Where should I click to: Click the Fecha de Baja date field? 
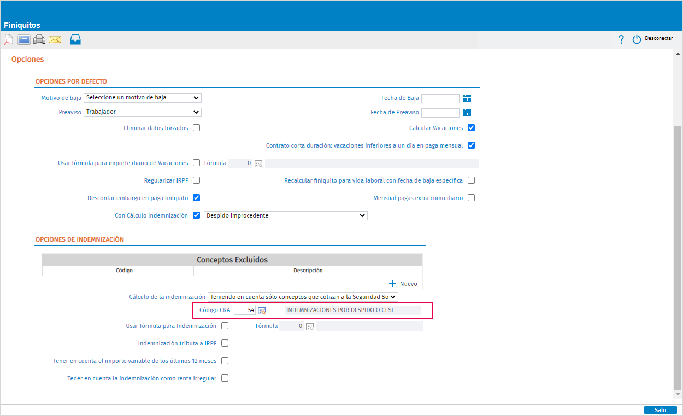pyautogui.click(x=440, y=98)
